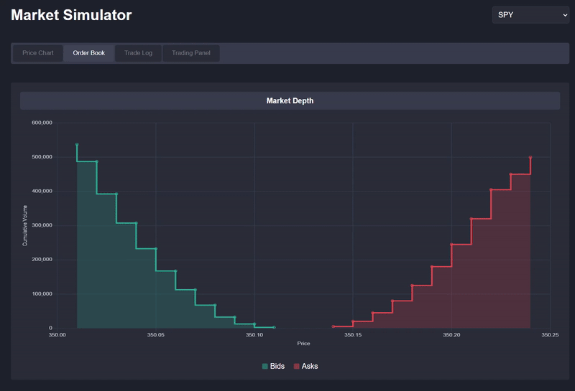The width and height of the screenshot is (575, 391).
Task: Toggle the Bids series legend label
Action: point(277,367)
